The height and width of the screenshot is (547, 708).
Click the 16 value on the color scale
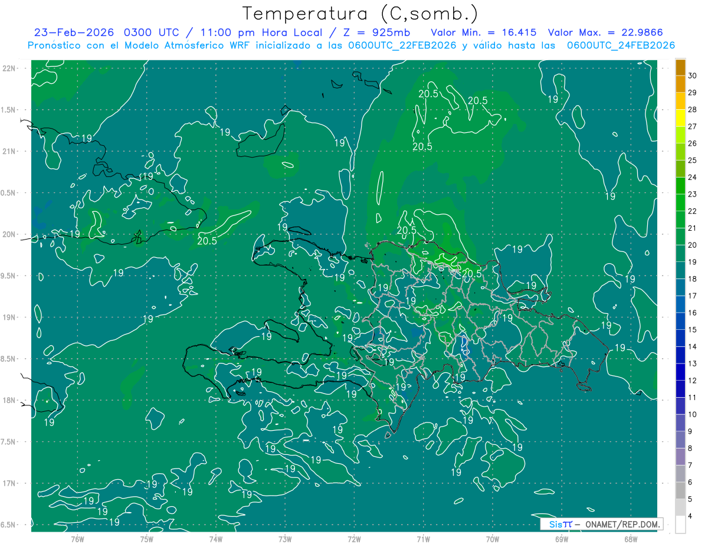tap(693, 313)
